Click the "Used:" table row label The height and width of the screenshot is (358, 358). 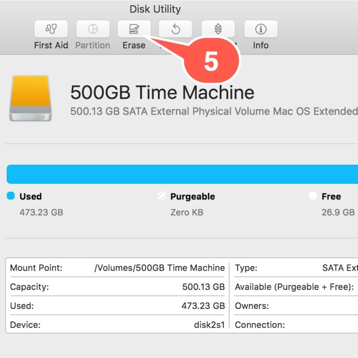pyautogui.click(x=22, y=306)
